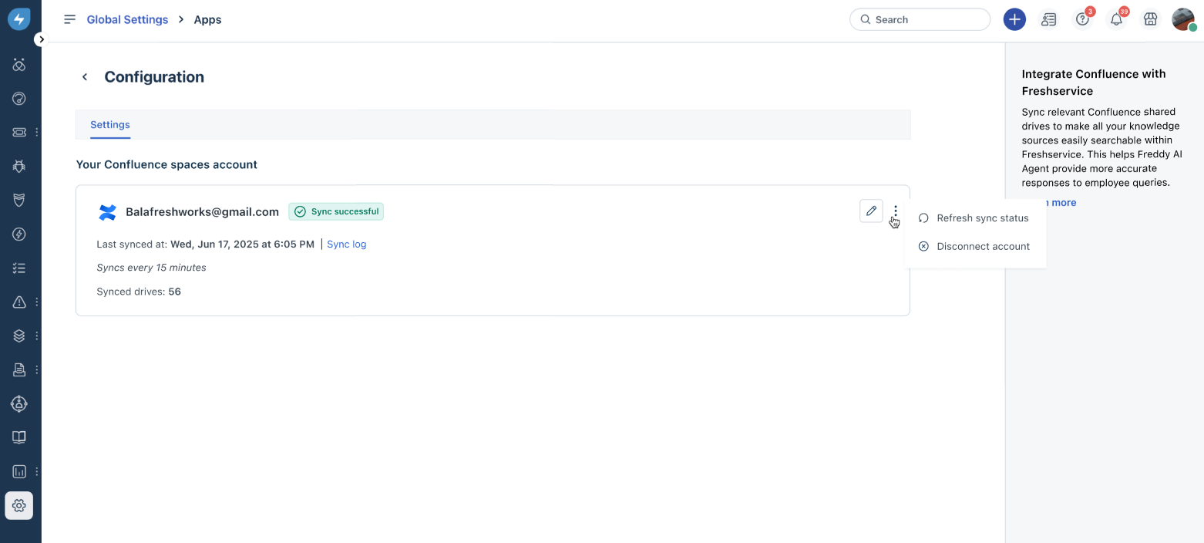1204x543 pixels.
Task: Open the shield sidebar icon
Action: [x=19, y=200]
